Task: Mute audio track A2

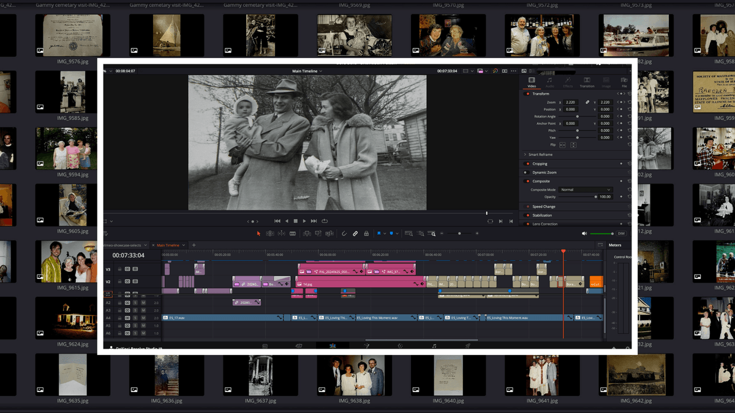Action: pos(143,303)
